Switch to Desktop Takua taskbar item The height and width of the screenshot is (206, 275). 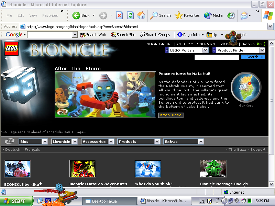(109, 201)
